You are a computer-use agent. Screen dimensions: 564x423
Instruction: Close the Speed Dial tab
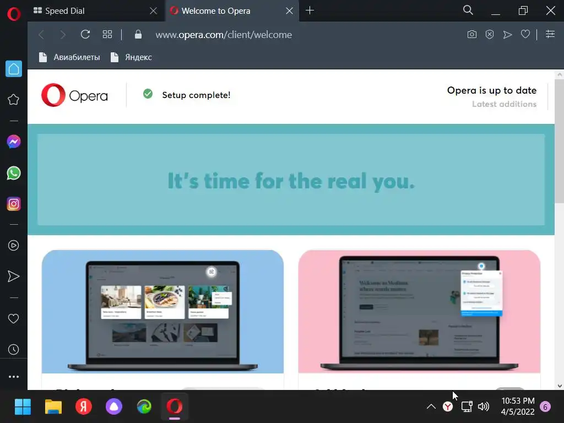pos(153,11)
